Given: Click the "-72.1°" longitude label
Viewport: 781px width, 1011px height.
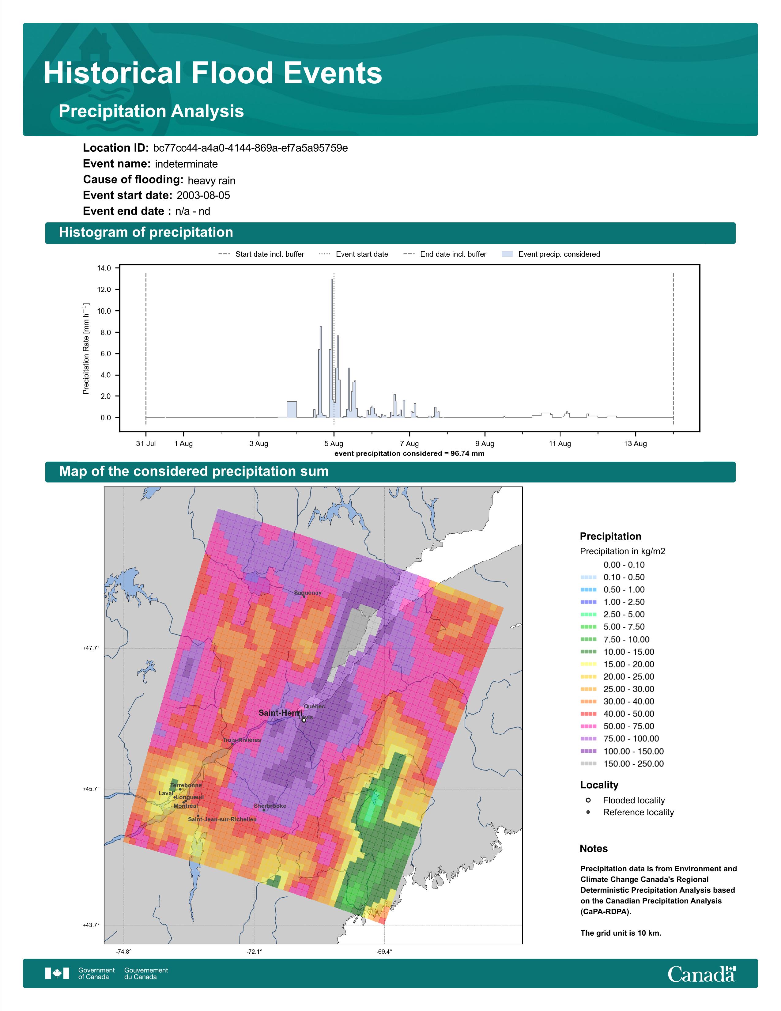Looking at the screenshot, I should pos(254,952).
